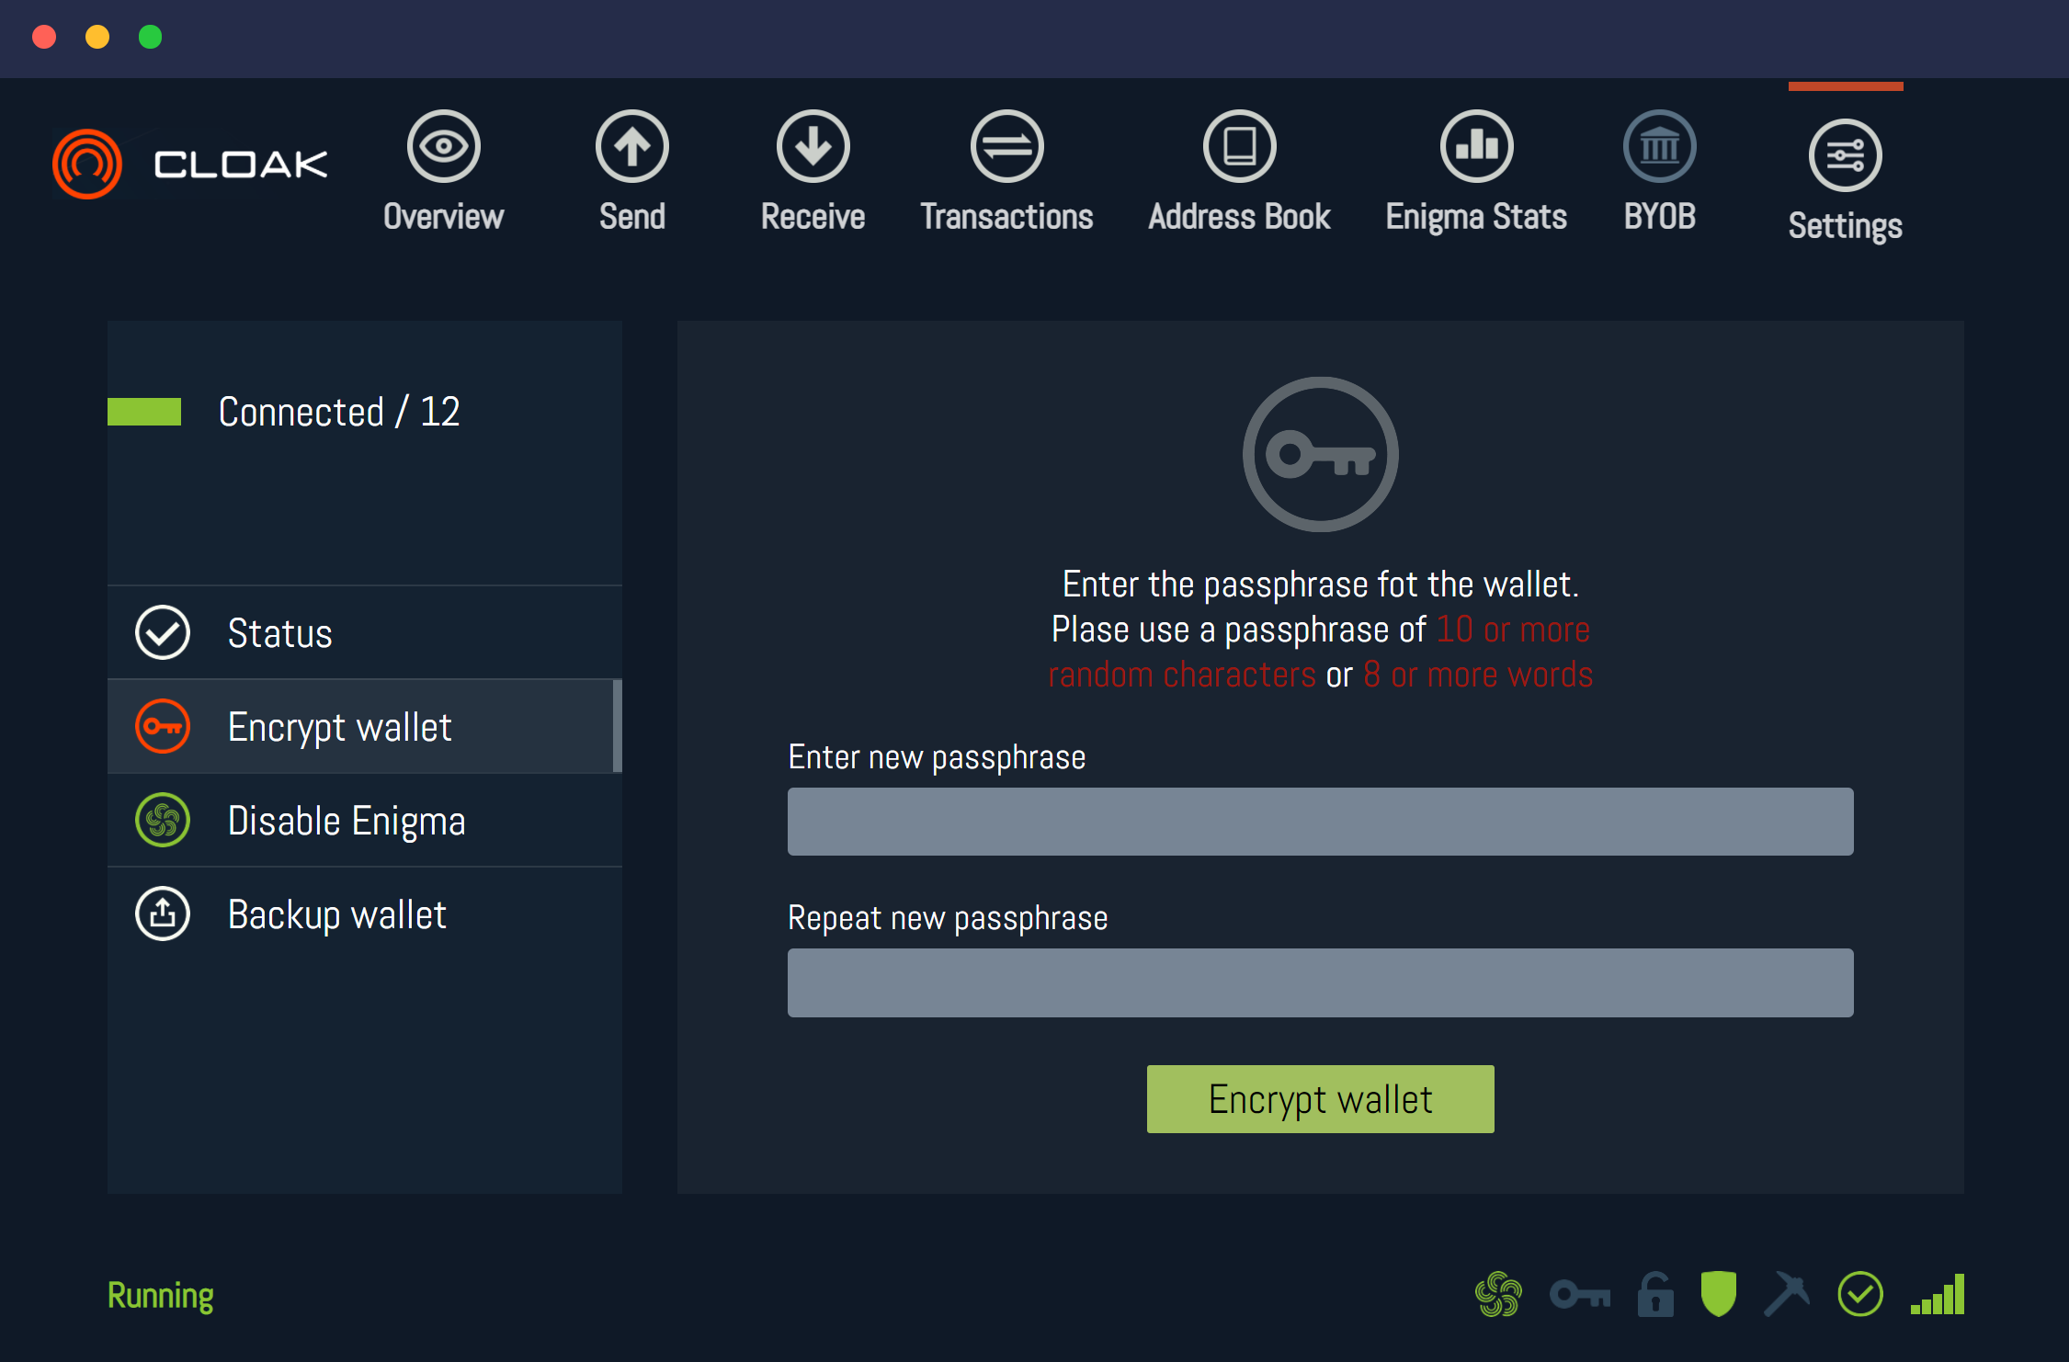Focus the Repeat new passphrase field
The height and width of the screenshot is (1362, 2069).
click(x=1321, y=982)
